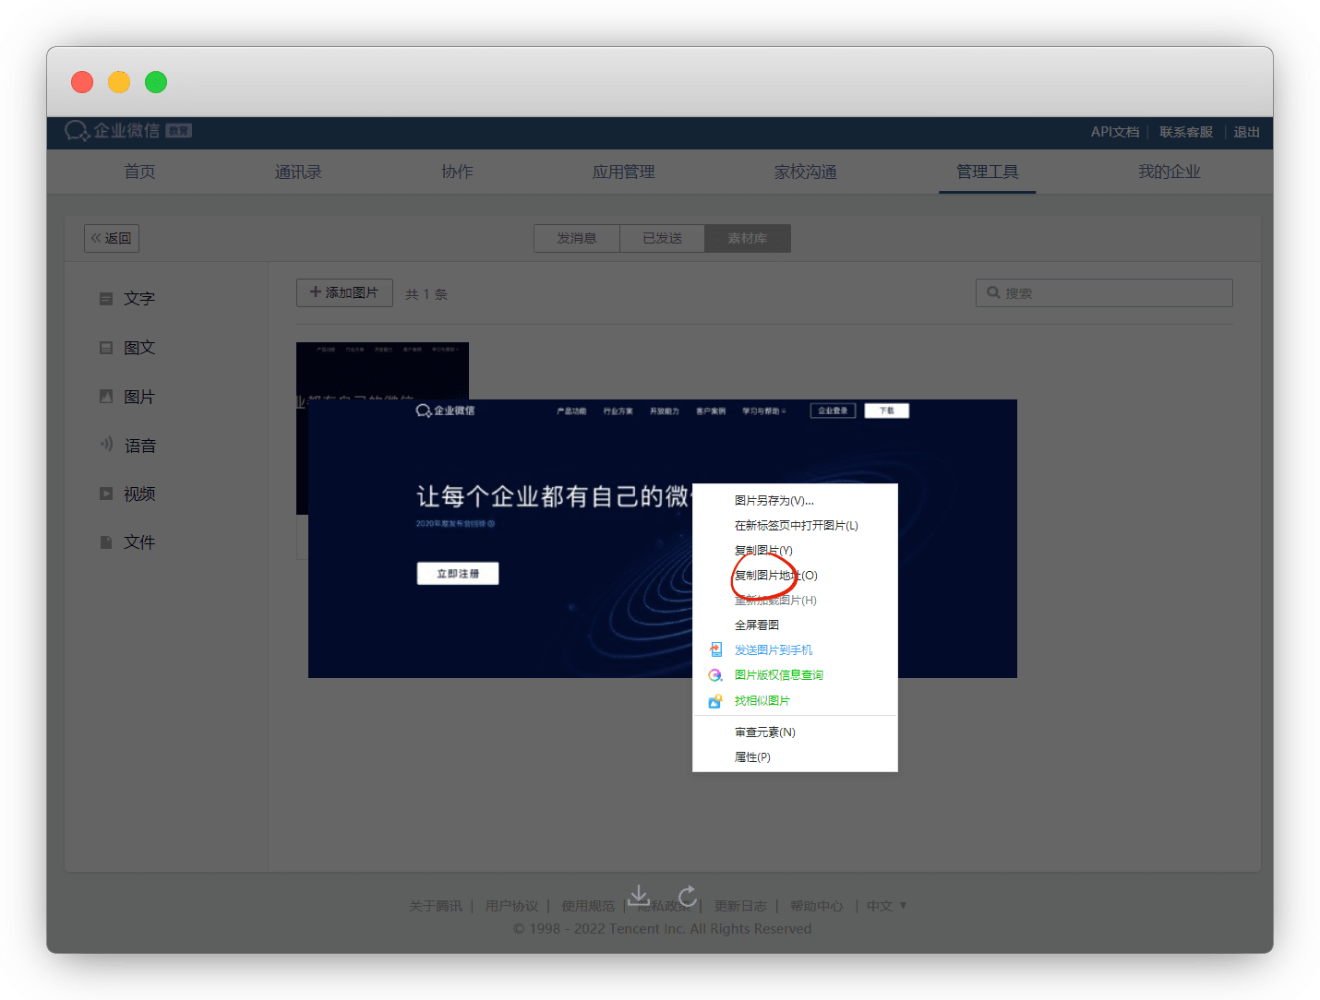Click the 找相似图片 icon in the context menu
This screenshot has height=1000, width=1320.
pyautogui.click(x=715, y=701)
